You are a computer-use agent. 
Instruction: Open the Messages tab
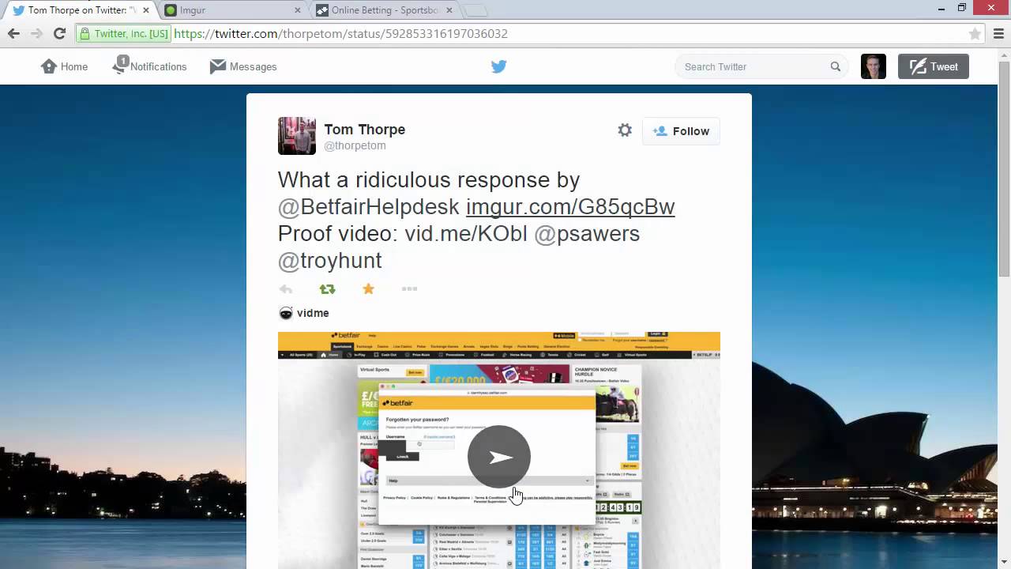[x=243, y=66]
